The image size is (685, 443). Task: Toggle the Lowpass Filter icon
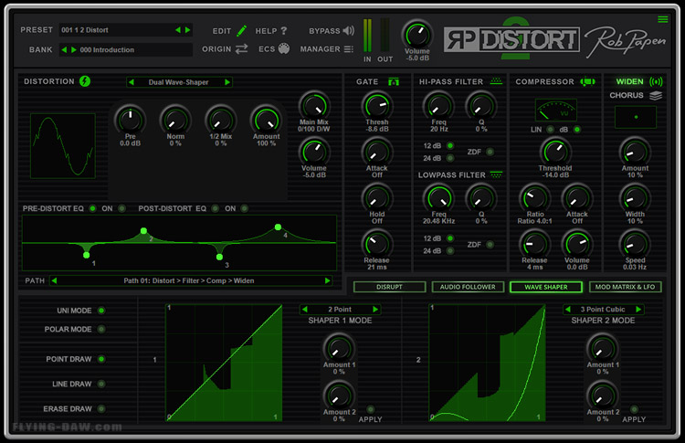496,174
